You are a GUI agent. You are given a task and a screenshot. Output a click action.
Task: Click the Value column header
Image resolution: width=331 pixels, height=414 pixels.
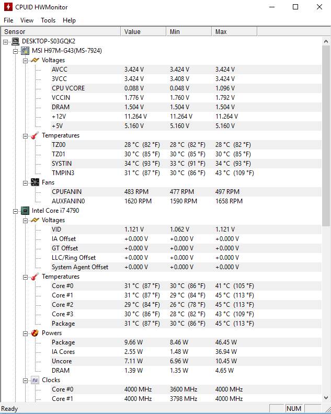(x=143, y=32)
